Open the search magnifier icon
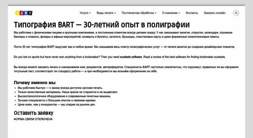 point(236,13)
